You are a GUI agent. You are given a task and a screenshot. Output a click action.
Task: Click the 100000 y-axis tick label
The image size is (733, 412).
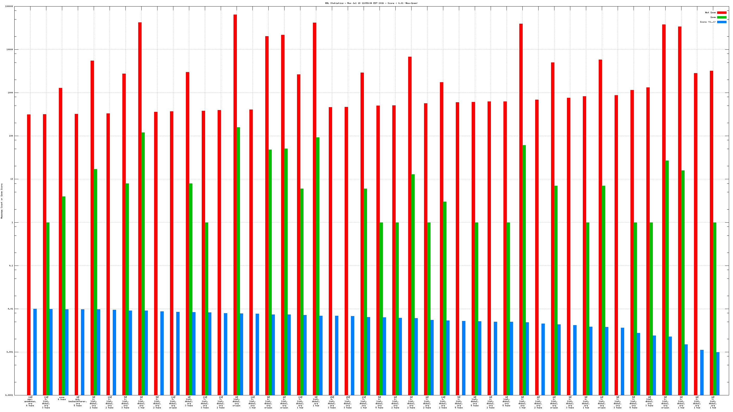(9, 6)
